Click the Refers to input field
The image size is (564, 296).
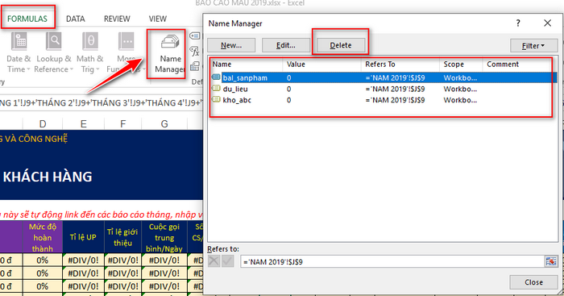[392, 262]
